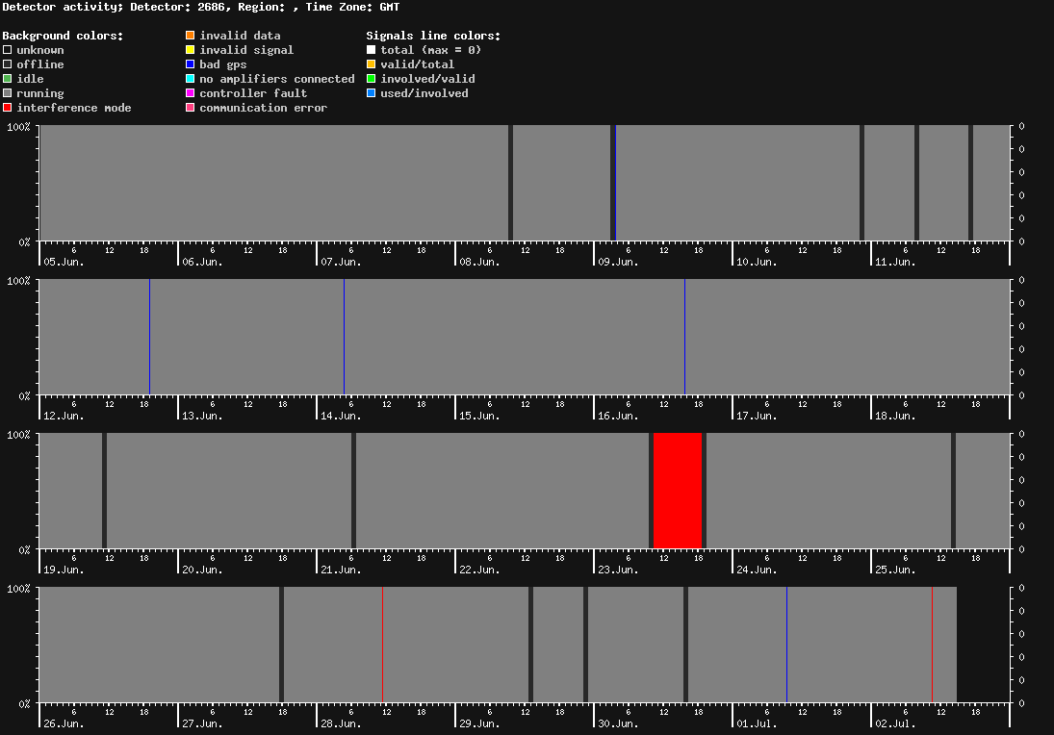Click the '25.Jun.' date label
The image size is (1054, 735).
(895, 570)
